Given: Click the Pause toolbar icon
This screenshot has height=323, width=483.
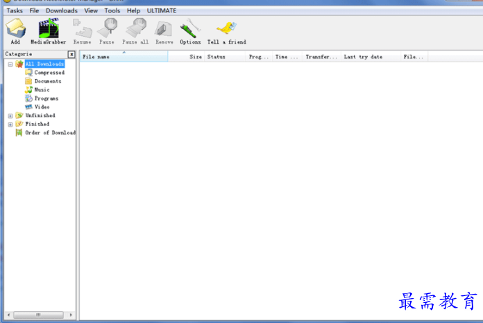Looking at the screenshot, I should 107,28.
